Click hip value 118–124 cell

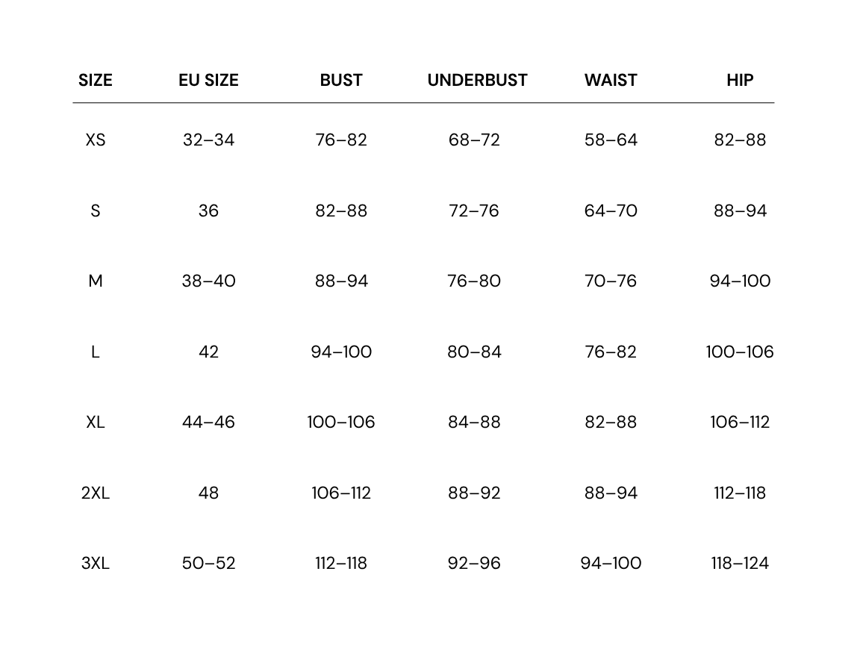(740, 563)
